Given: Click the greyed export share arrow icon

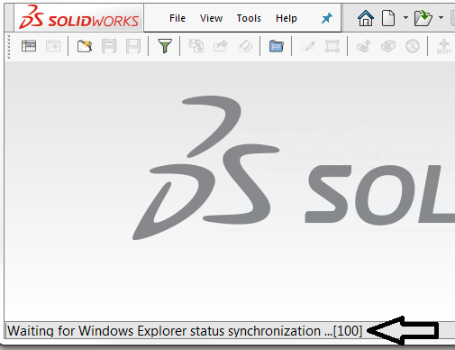Looking at the screenshot, I should [221, 46].
